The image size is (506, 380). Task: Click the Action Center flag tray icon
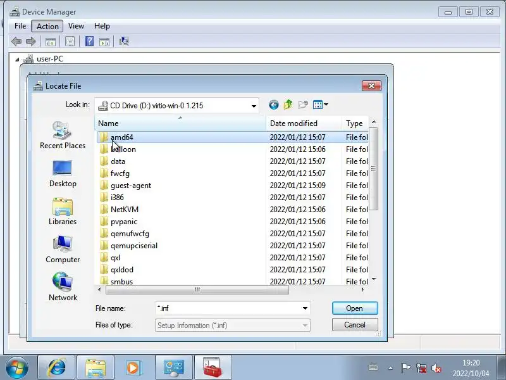(405, 368)
